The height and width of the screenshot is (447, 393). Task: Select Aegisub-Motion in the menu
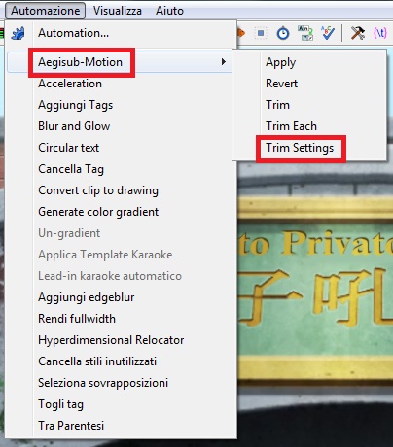80,62
